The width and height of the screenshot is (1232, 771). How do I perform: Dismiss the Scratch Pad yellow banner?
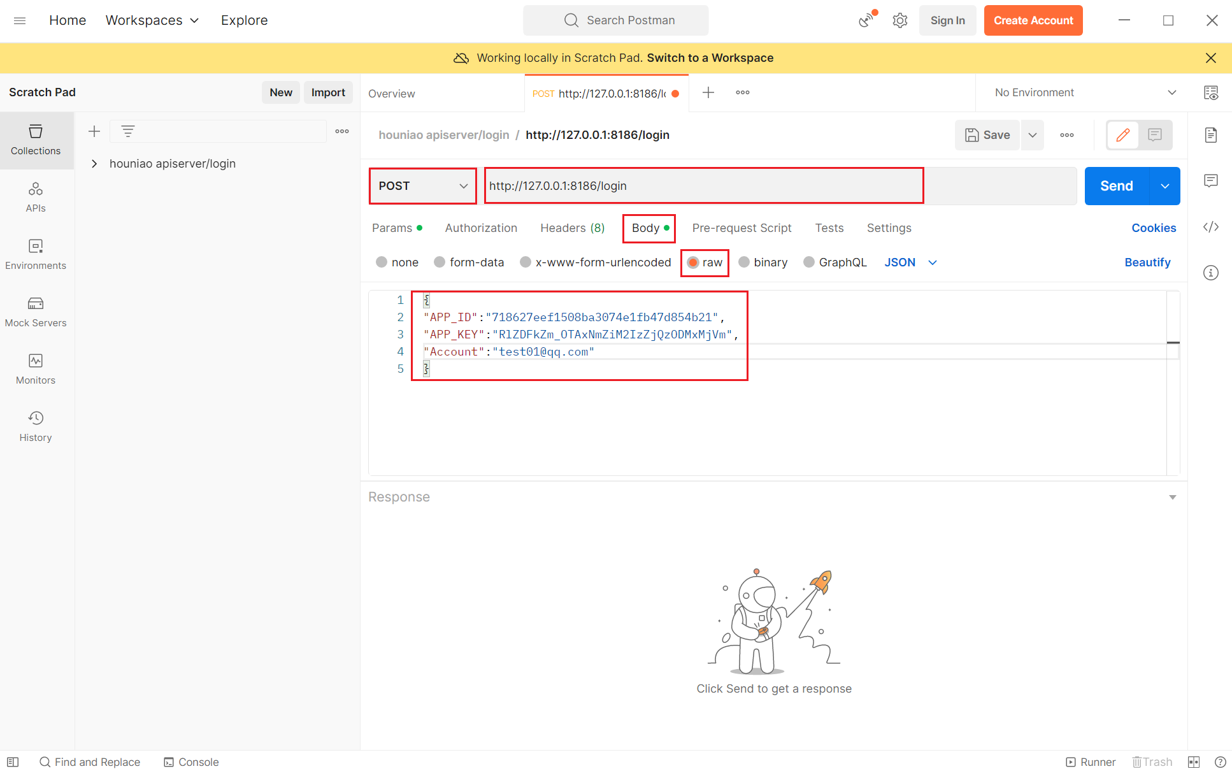pyautogui.click(x=1211, y=58)
